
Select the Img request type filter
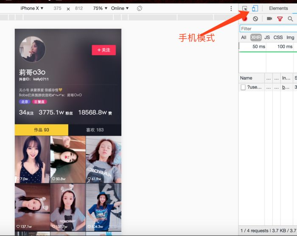[x=290, y=37]
